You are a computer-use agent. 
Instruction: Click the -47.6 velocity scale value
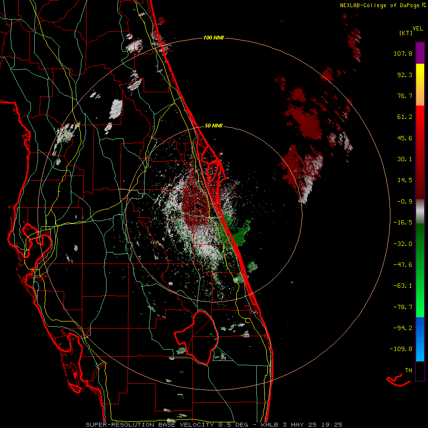(x=403, y=265)
